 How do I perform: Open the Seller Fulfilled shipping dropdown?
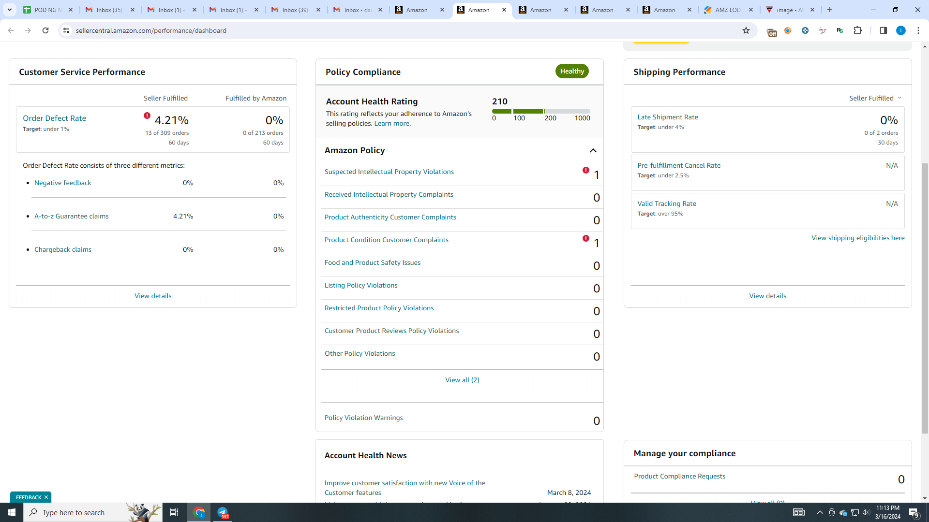click(x=875, y=98)
